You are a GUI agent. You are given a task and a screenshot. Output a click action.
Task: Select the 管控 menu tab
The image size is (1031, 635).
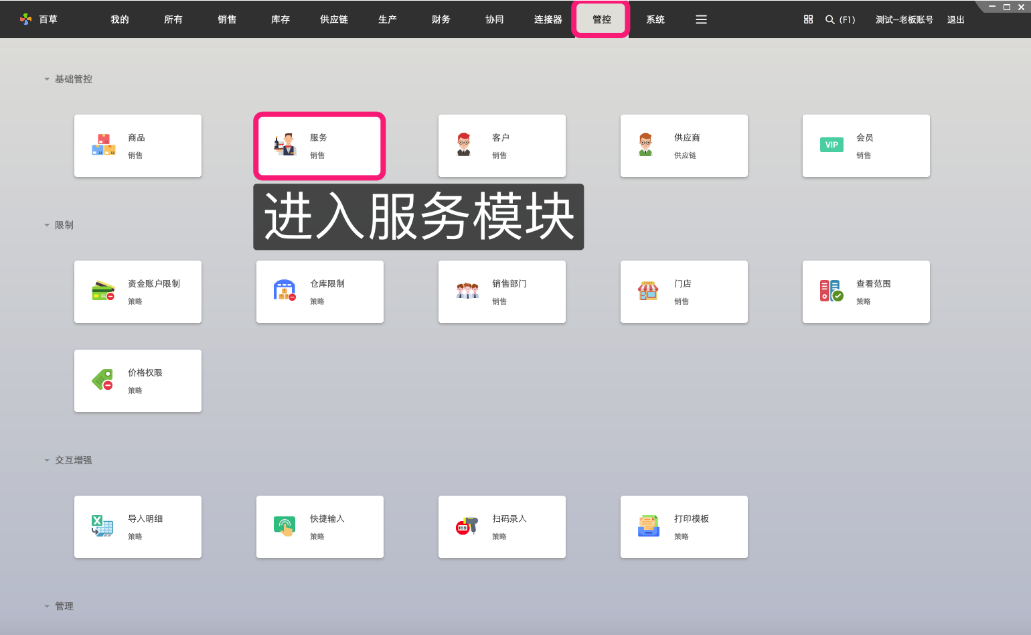coord(602,19)
